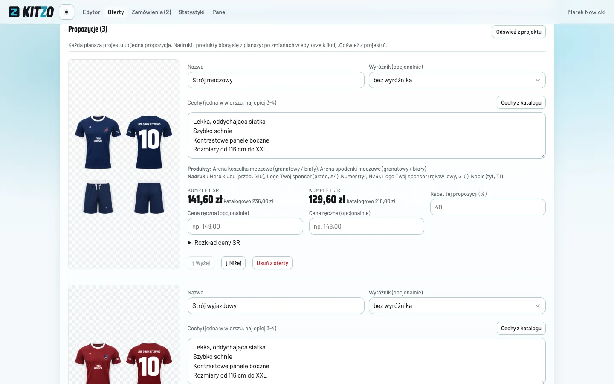Click the Odśwież z projektu button
614x384 pixels.
tap(518, 32)
